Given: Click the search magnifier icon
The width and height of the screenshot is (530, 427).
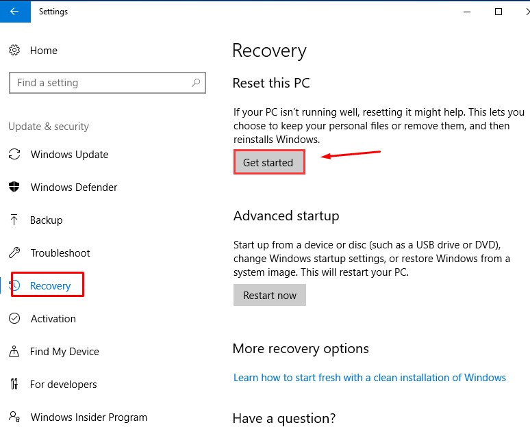Looking at the screenshot, I should point(196,83).
